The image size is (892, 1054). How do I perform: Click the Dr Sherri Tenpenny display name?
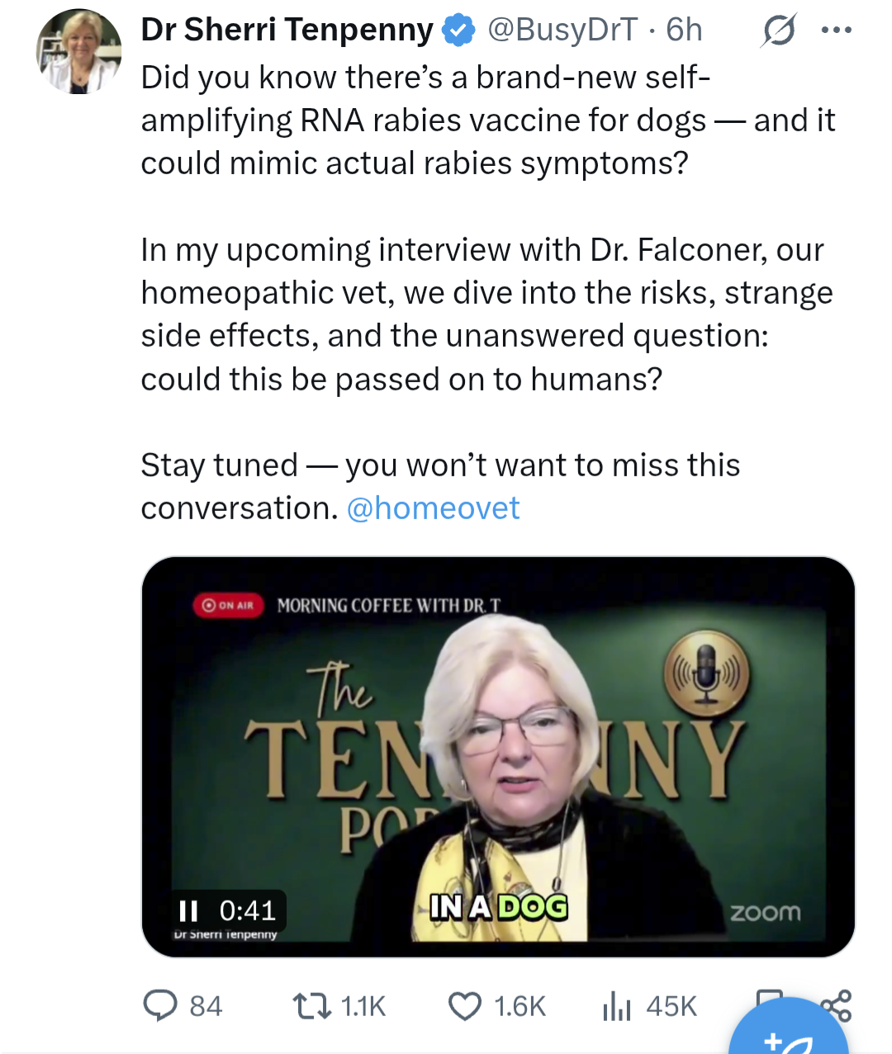(287, 31)
